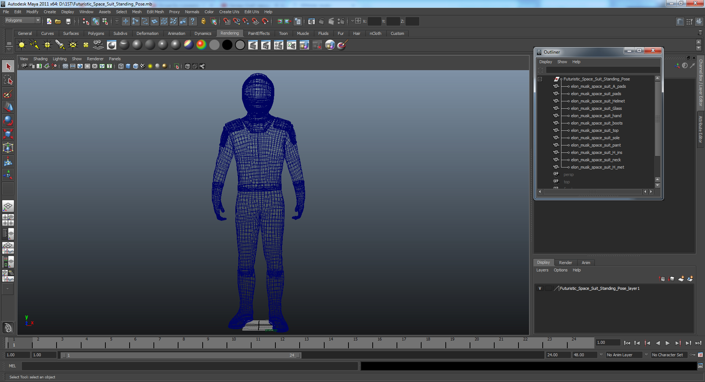
Task: Open the Edit Mesh menu
Action: tap(155, 12)
